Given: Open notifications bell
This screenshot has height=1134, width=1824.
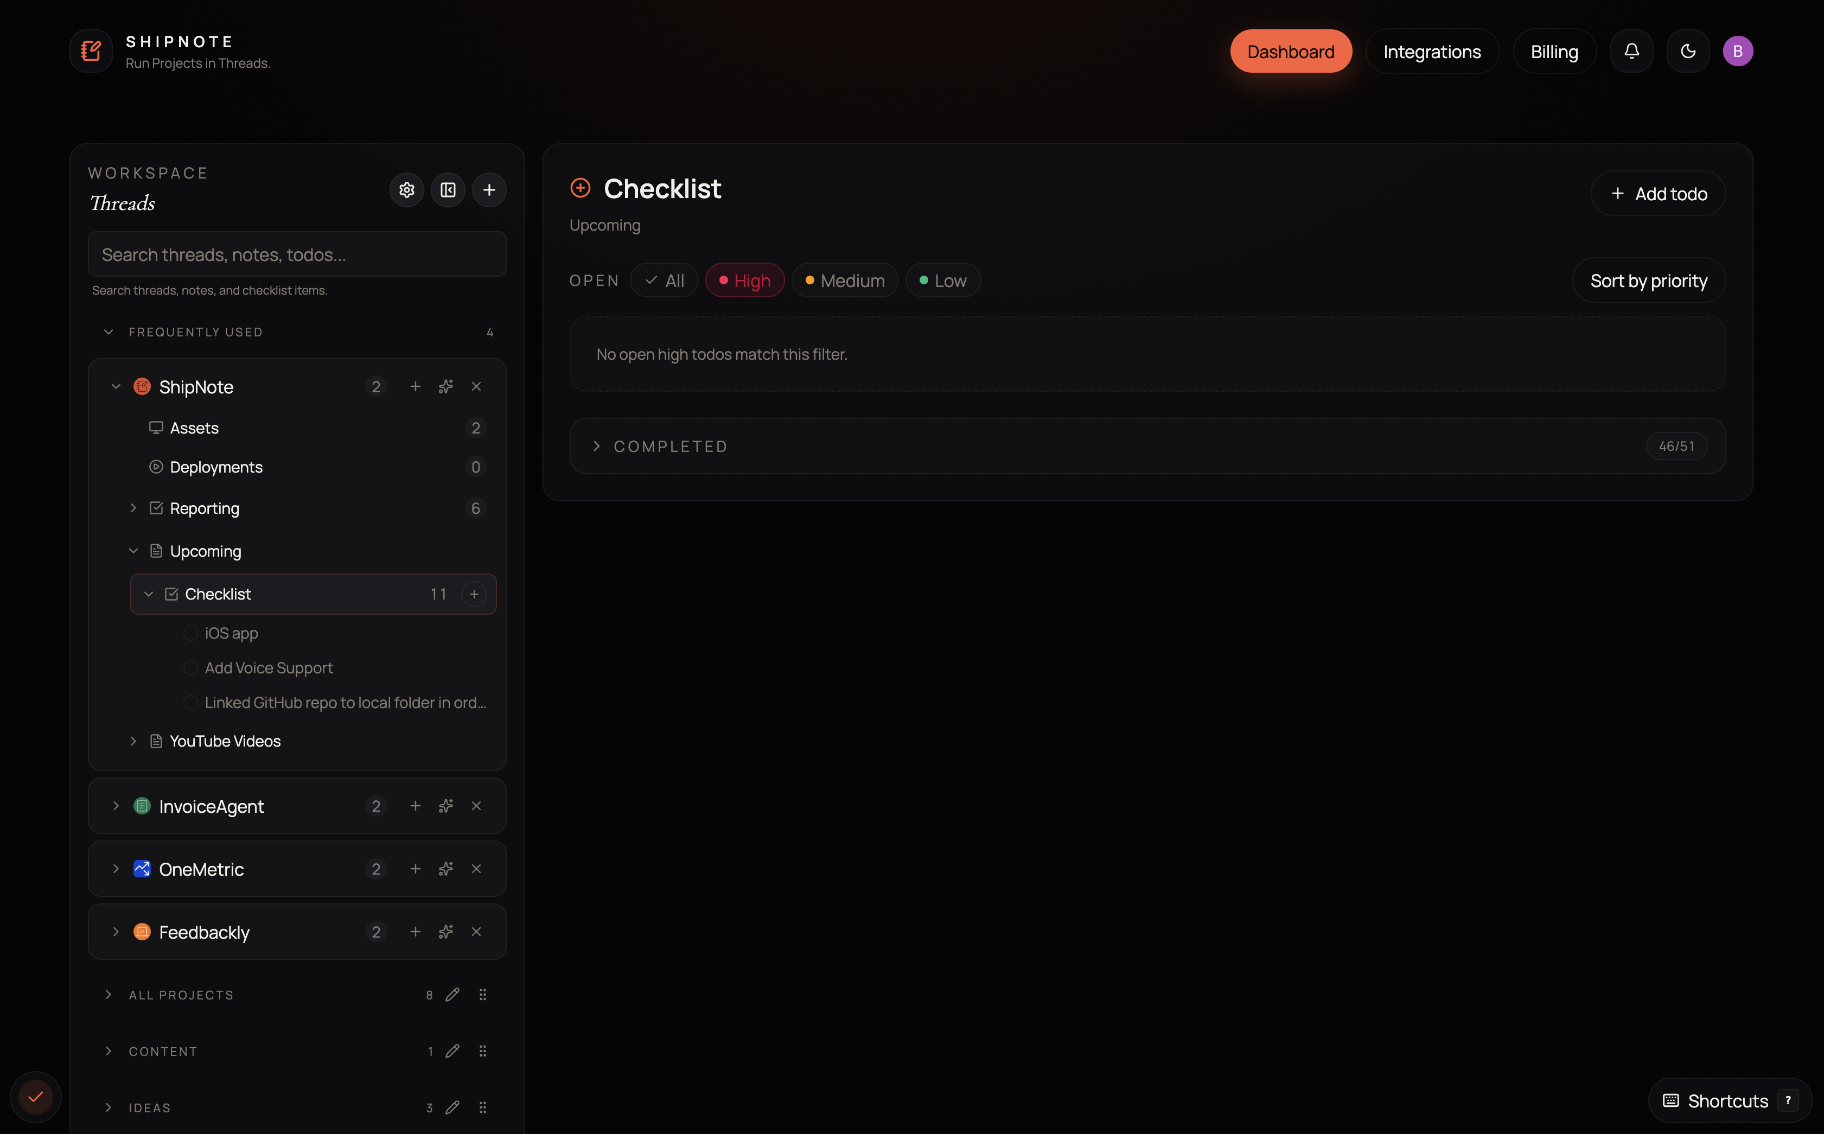Looking at the screenshot, I should (1631, 51).
